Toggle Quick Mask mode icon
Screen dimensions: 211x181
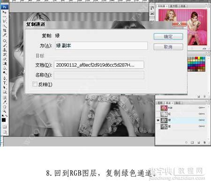click(x=5, y=127)
